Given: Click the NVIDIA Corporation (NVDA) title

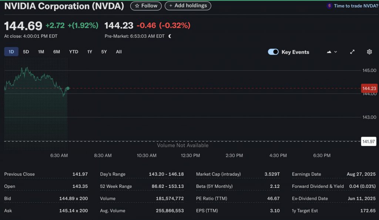Looking at the screenshot, I should (64, 6).
